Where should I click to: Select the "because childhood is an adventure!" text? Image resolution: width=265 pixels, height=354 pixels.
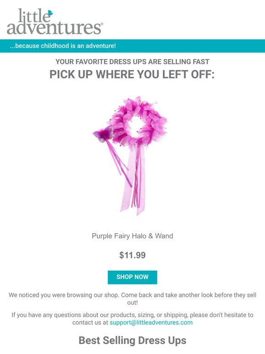point(63,46)
